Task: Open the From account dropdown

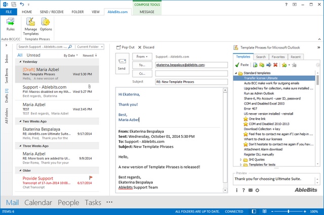Action: tap(142, 57)
